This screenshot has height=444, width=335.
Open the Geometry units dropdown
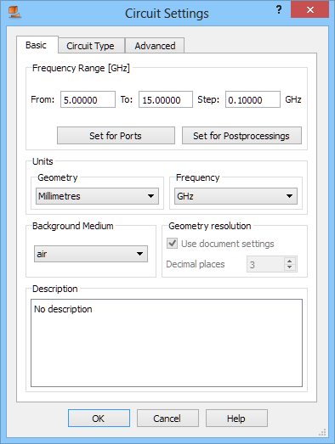(x=97, y=196)
